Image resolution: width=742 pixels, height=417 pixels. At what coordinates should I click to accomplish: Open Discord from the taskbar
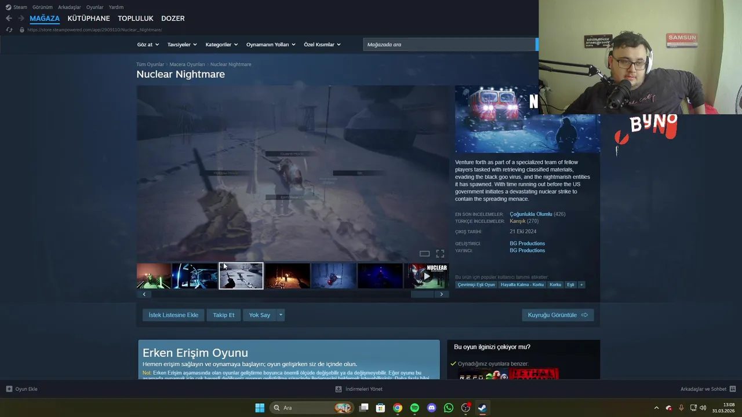pos(431,408)
